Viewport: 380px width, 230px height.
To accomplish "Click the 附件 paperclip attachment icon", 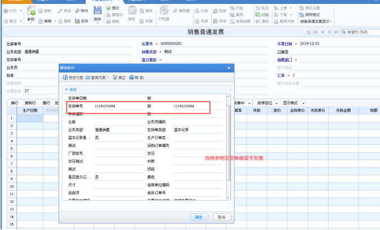I will point(77,11).
